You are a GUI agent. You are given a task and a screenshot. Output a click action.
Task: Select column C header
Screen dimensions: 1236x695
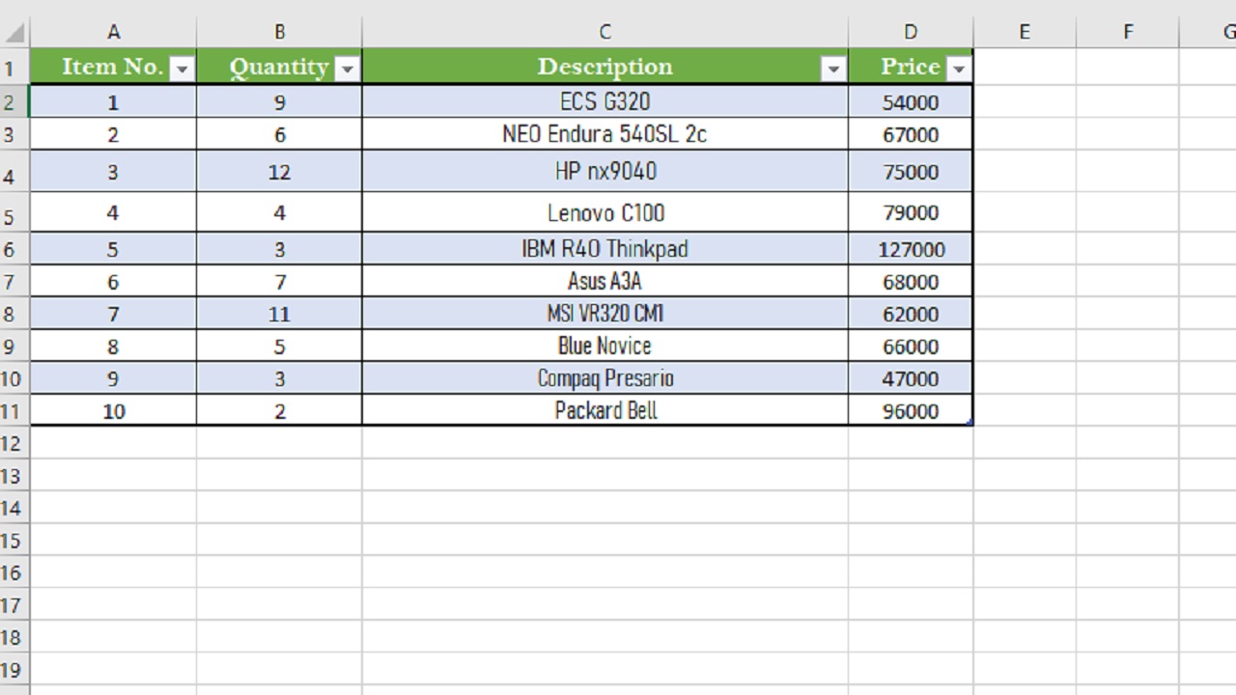(x=605, y=32)
